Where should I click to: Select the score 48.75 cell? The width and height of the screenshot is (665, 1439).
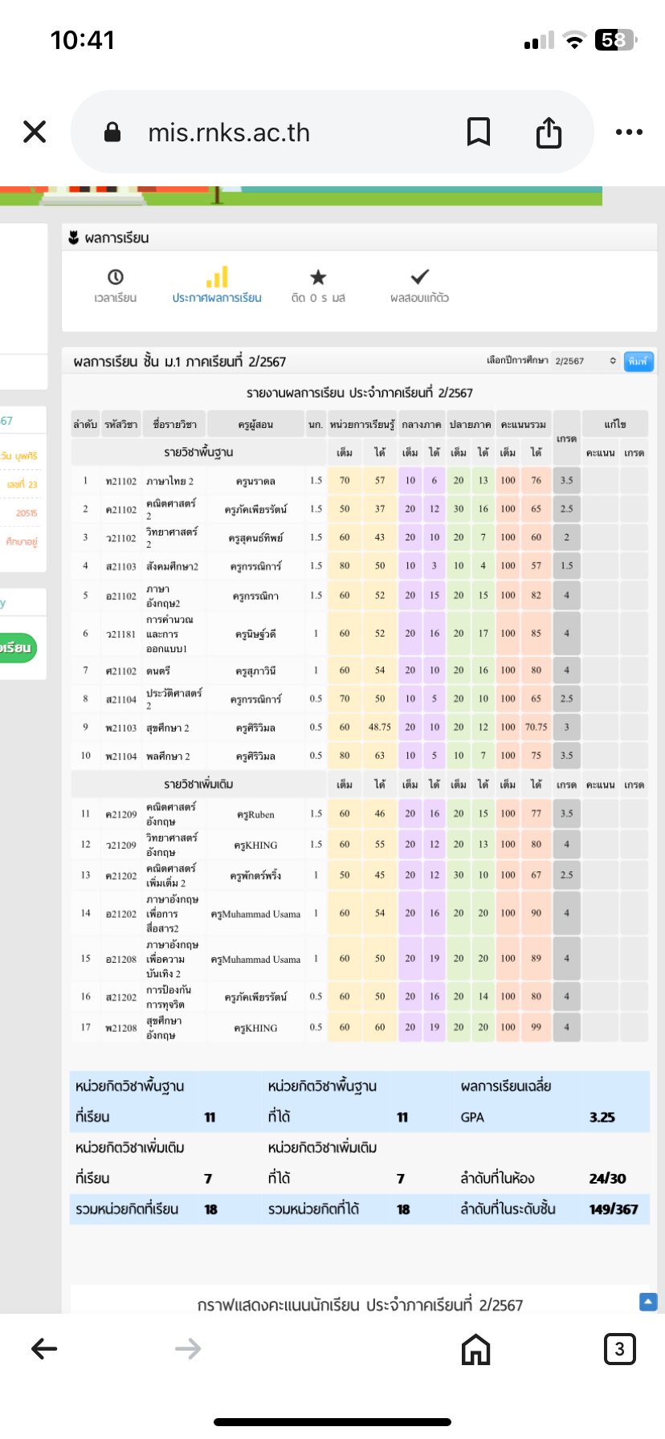pyautogui.click(x=380, y=728)
